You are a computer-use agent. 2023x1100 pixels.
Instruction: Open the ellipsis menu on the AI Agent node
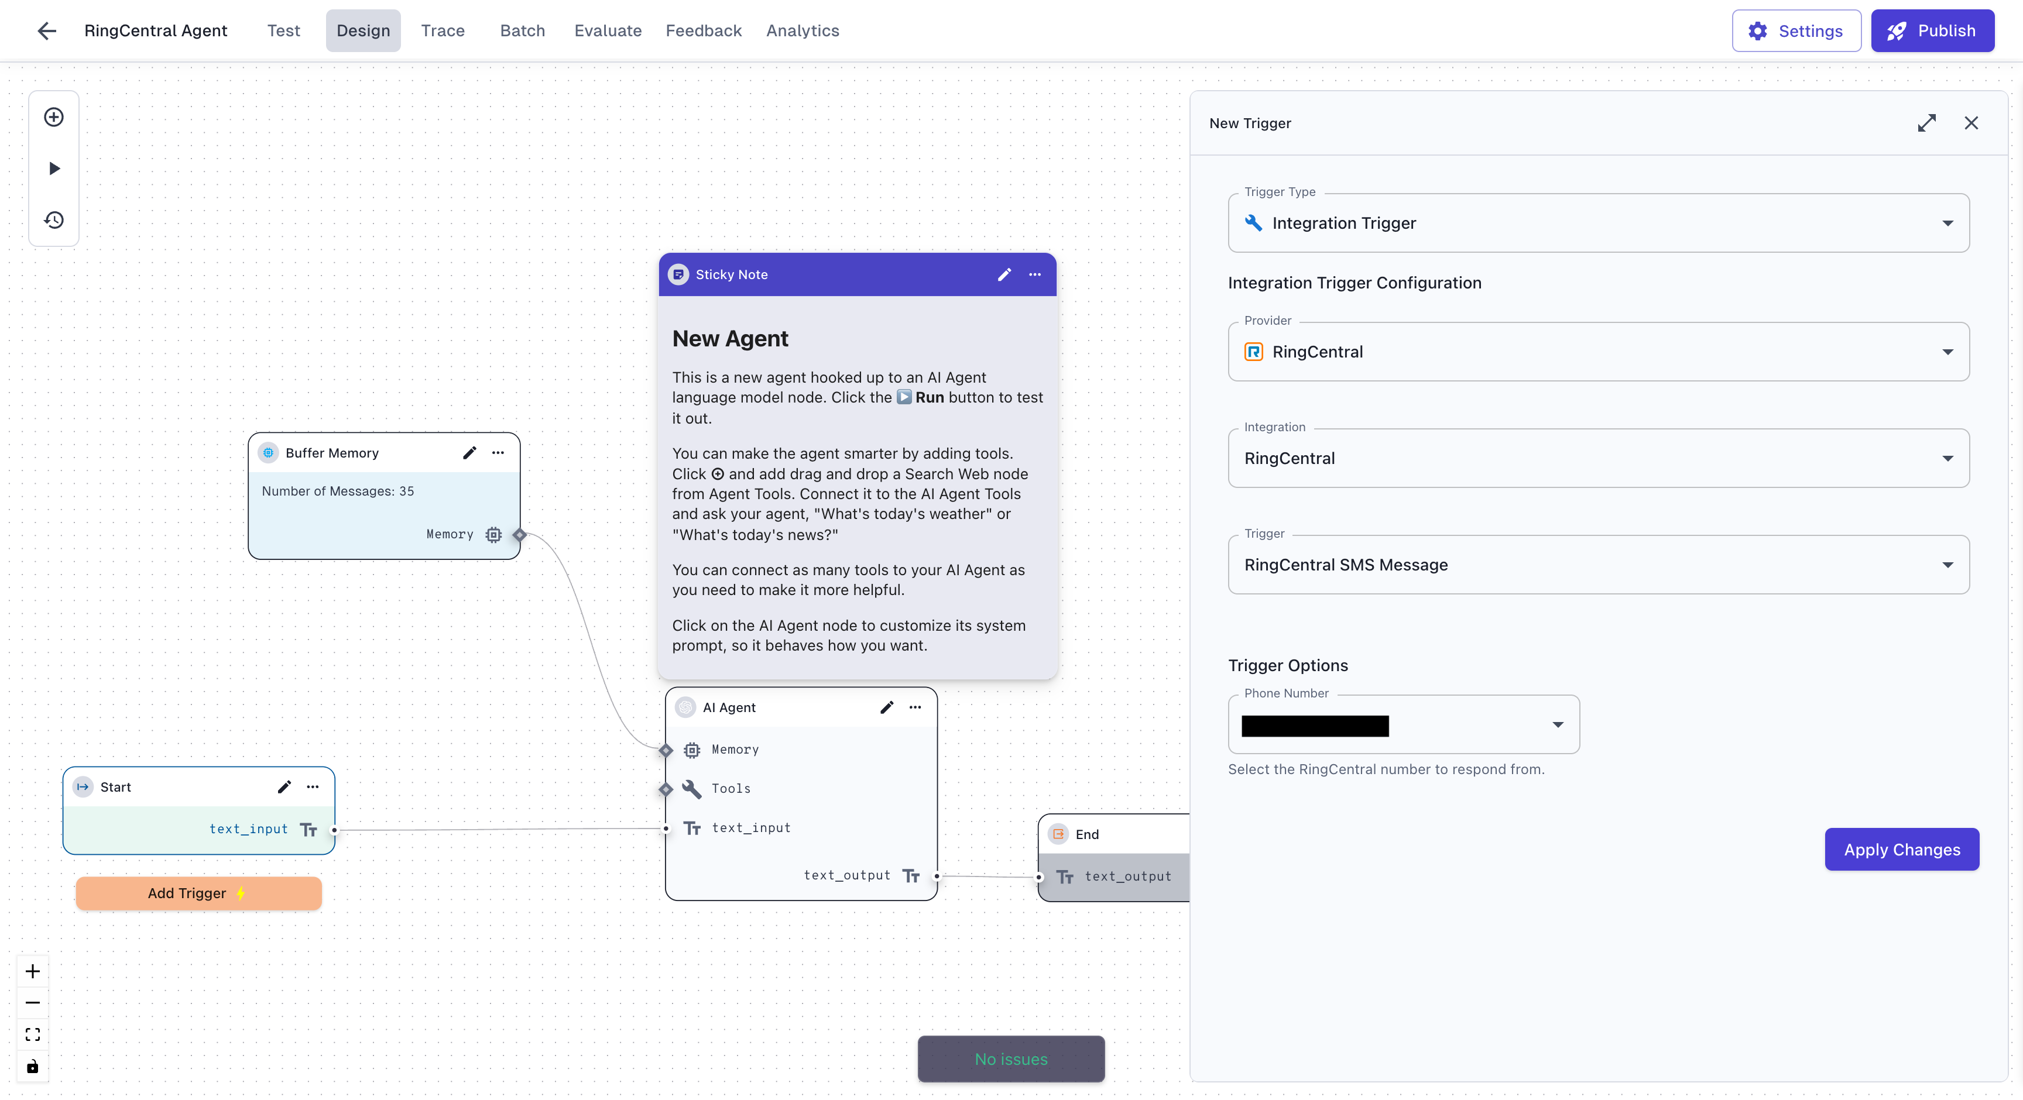pos(915,707)
